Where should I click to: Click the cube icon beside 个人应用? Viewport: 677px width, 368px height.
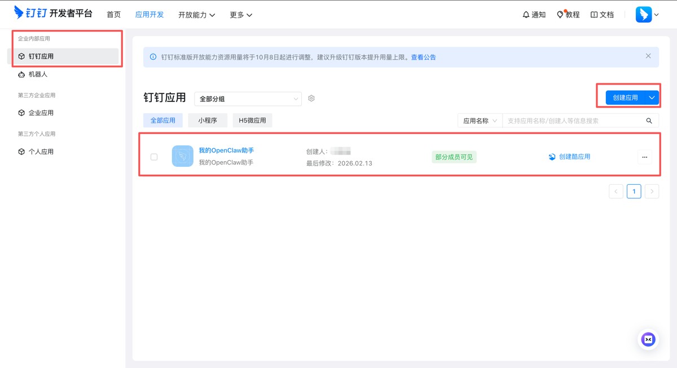pyautogui.click(x=21, y=152)
